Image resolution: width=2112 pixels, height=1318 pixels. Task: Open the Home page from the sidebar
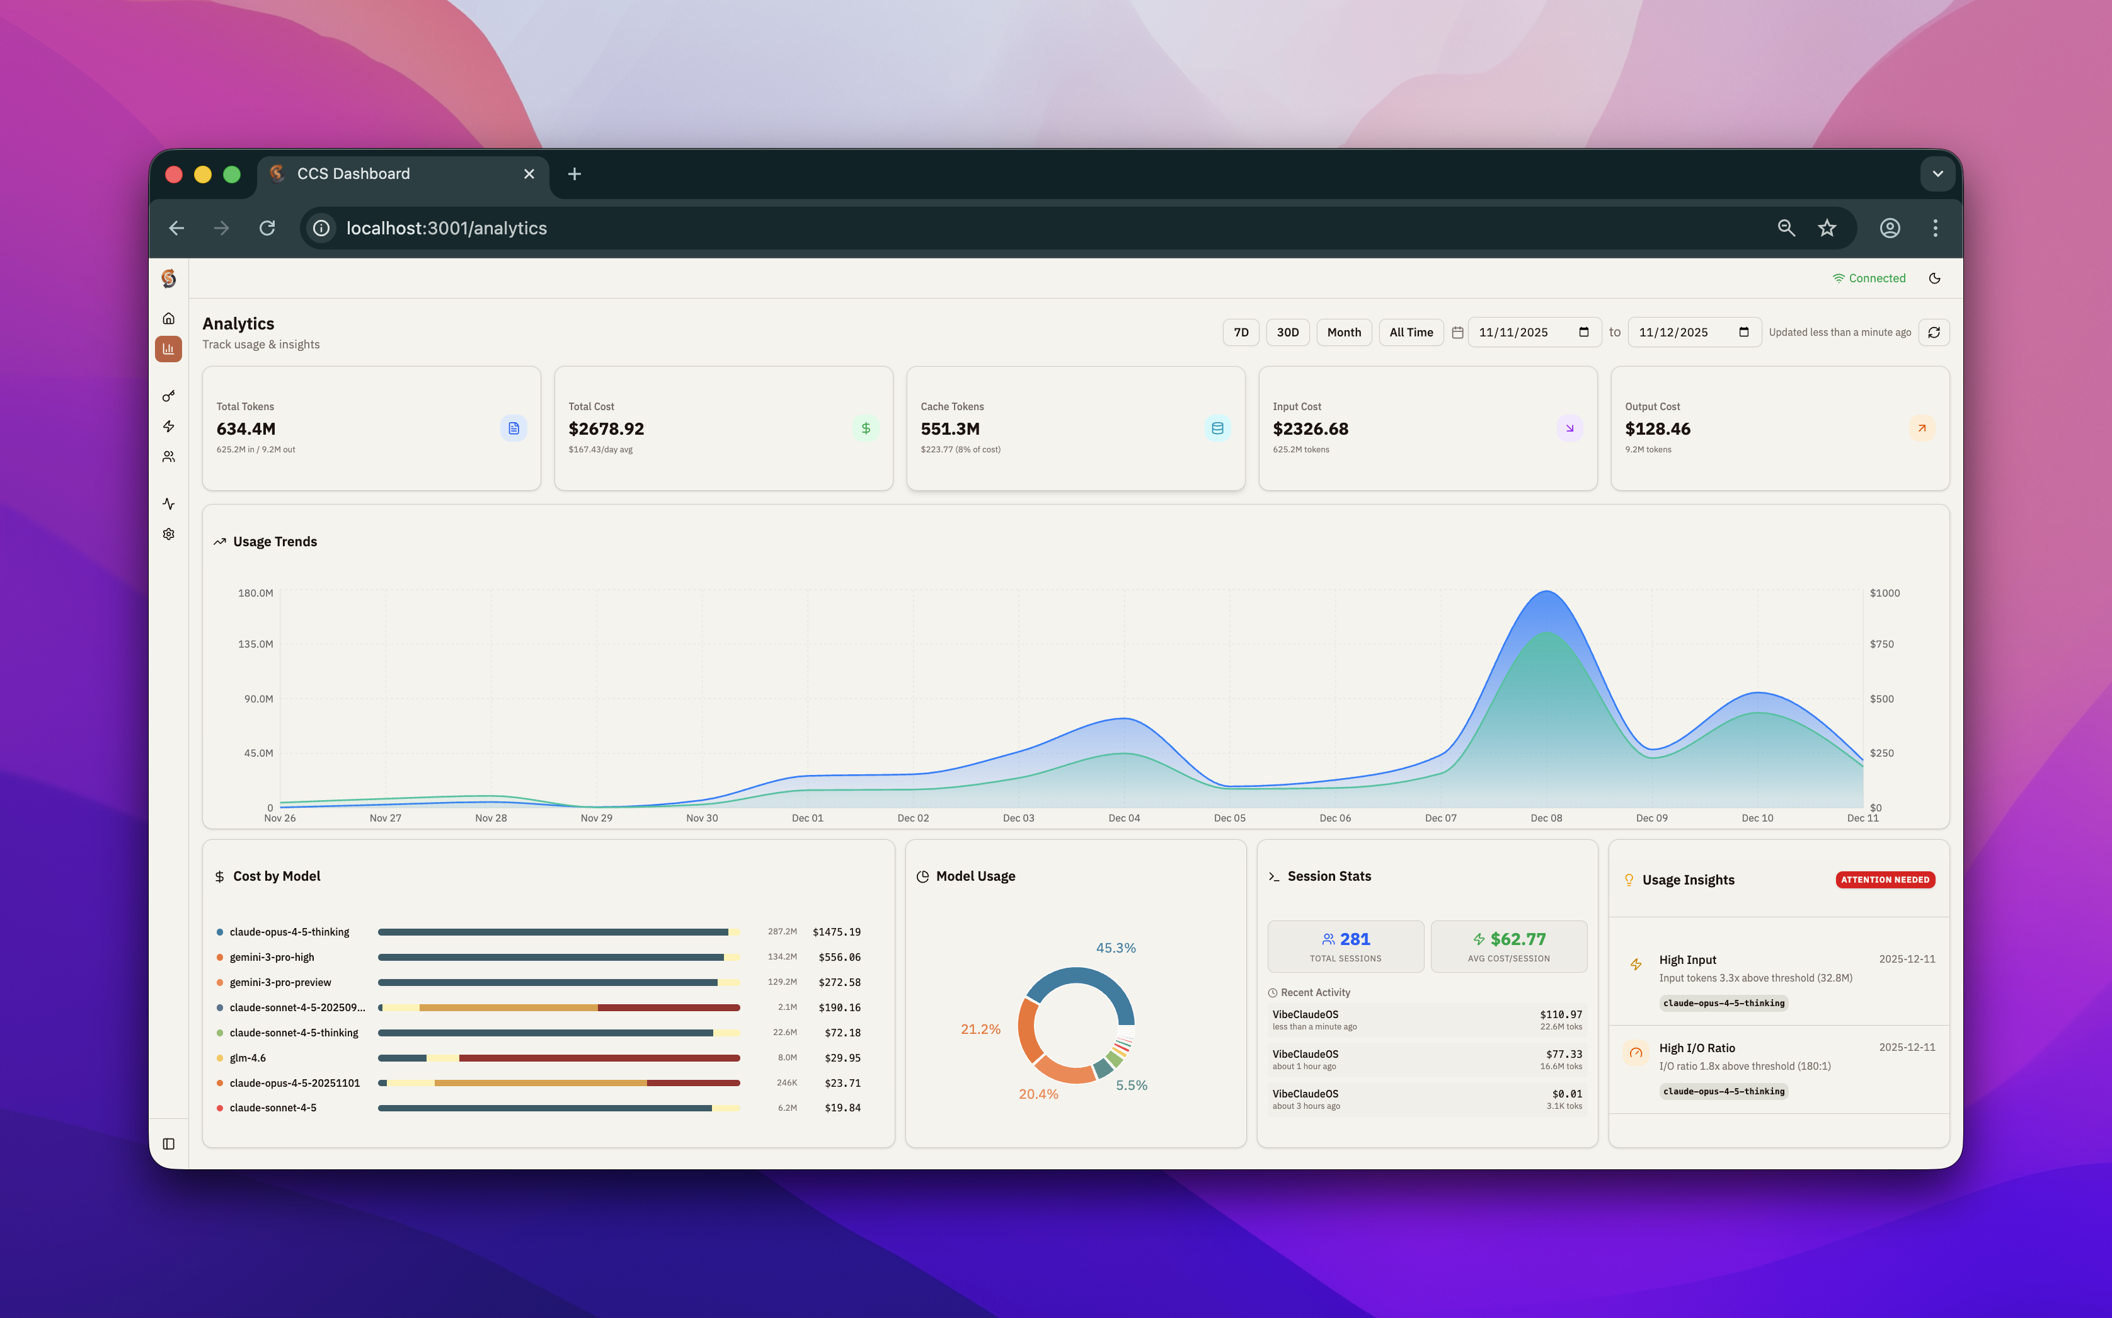tap(168, 318)
